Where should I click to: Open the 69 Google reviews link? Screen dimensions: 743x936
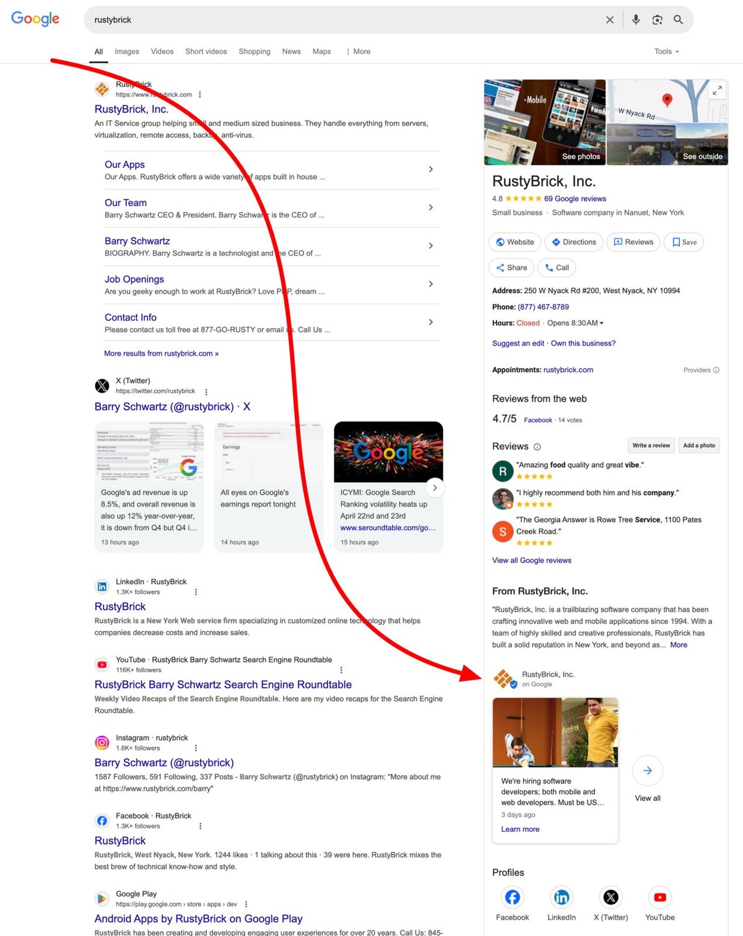tap(575, 199)
